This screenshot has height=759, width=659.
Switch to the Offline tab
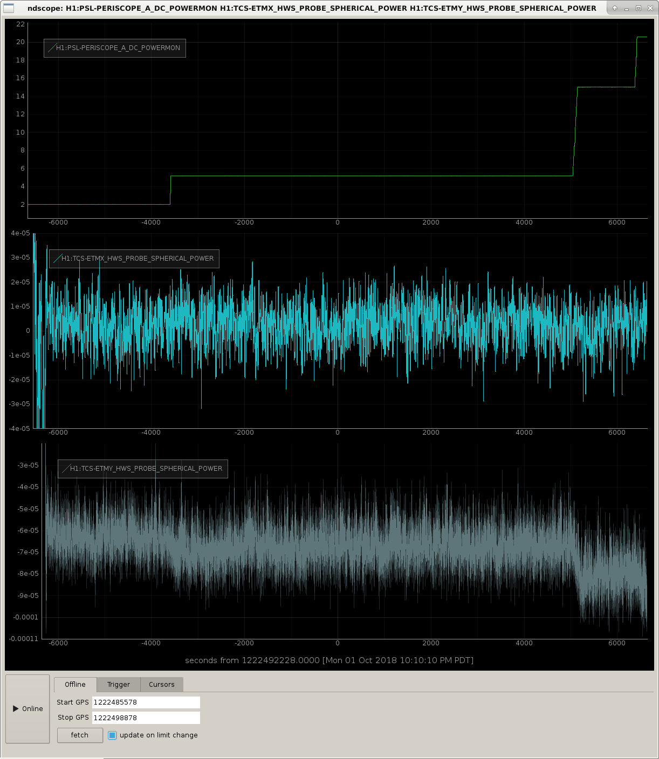tap(75, 685)
